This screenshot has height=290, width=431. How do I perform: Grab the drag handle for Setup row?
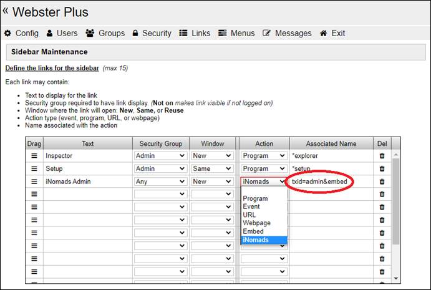coord(34,168)
